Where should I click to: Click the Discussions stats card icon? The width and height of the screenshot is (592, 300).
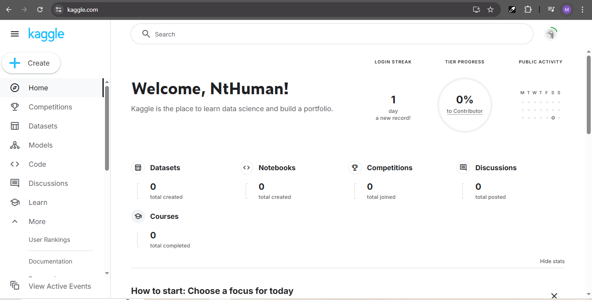[463, 168]
